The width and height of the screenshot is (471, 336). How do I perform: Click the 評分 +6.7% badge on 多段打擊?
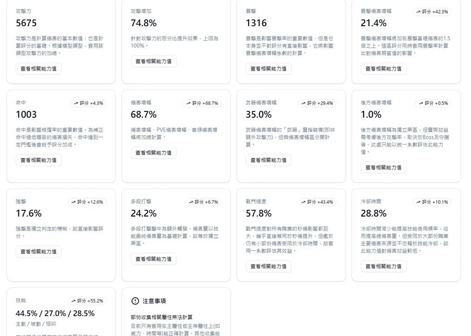coord(201,202)
